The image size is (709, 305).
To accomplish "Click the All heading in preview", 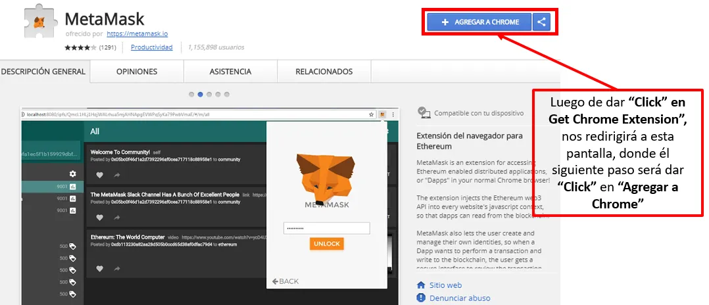I will 95,131.
